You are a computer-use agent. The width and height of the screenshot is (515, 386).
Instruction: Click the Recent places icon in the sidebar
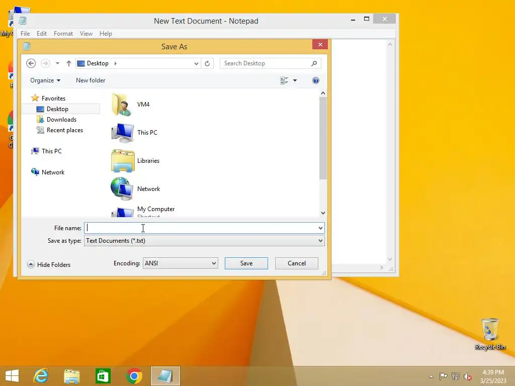pos(40,130)
